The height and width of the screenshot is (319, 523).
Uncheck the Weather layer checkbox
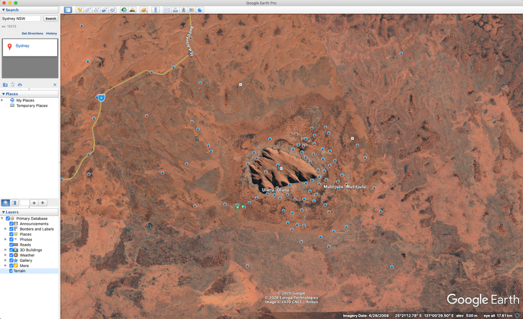click(11, 255)
